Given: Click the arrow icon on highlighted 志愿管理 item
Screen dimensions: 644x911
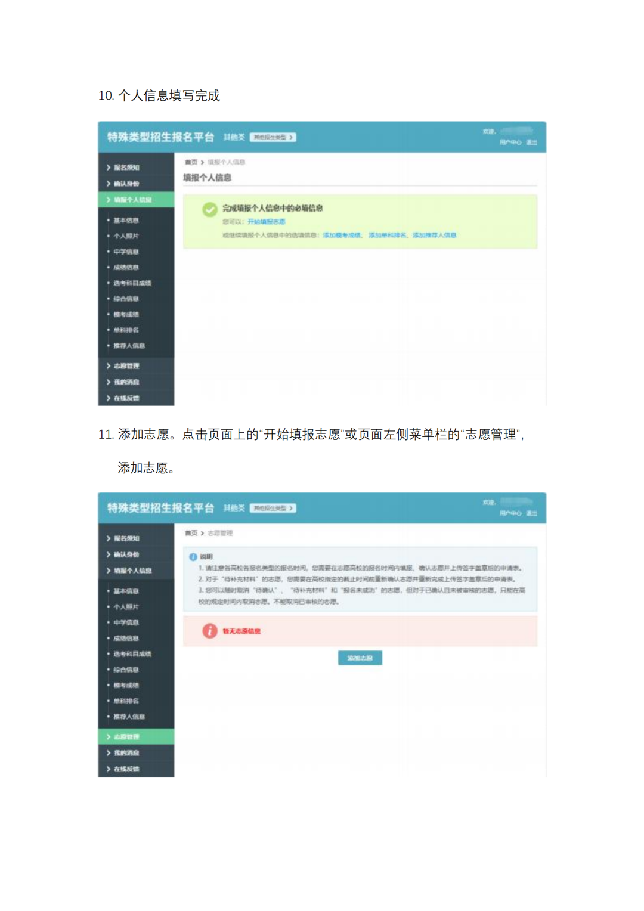Looking at the screenshot, I should click(x=107, y=737).
